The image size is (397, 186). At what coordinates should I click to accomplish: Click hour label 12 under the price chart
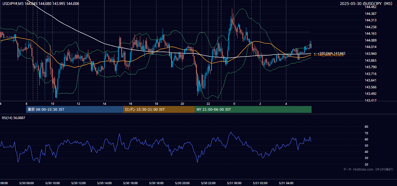79,104
